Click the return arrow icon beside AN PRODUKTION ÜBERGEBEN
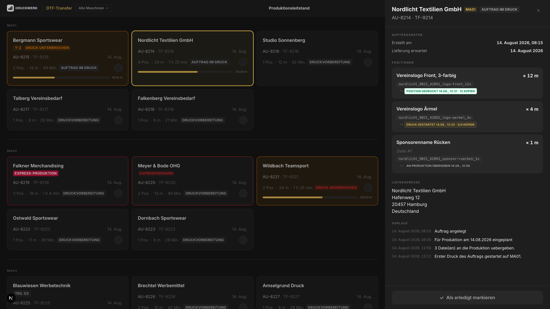550x309 pixels. [x=401, y=165]
